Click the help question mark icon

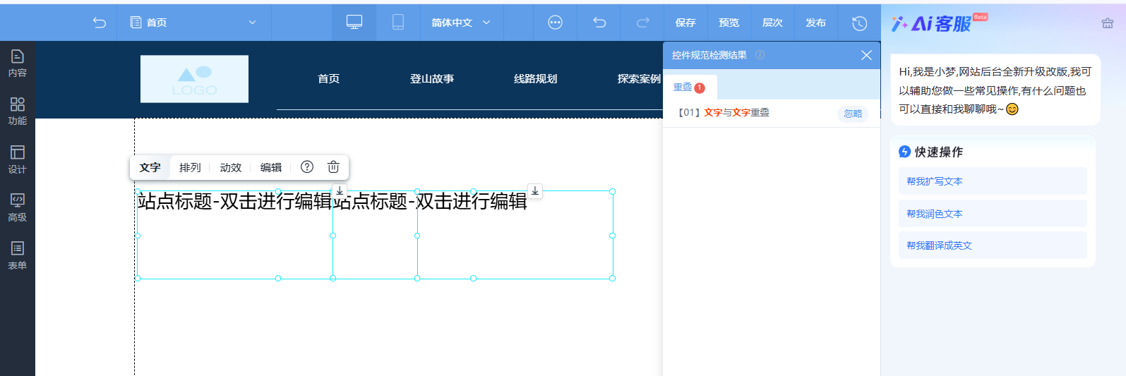pos(307,167)
